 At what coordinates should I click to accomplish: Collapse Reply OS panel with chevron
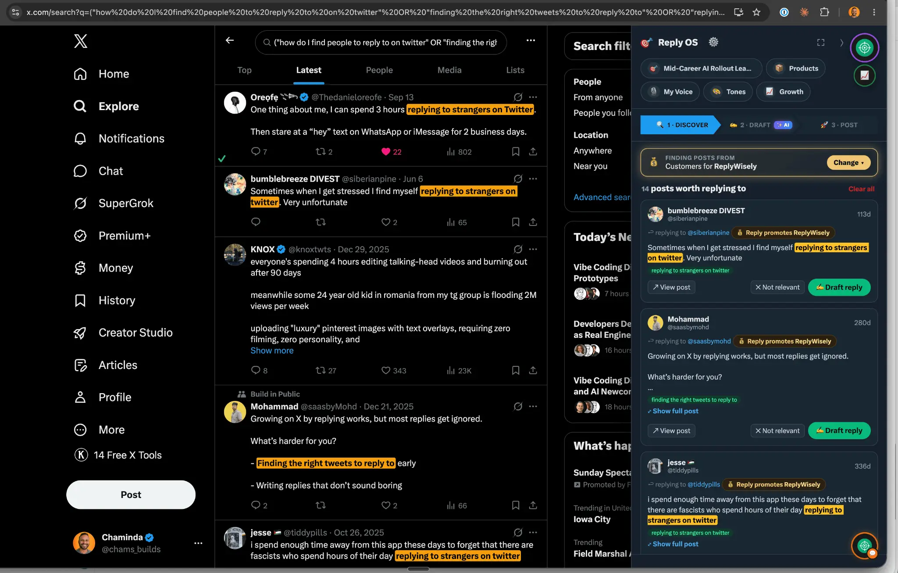click(841, 43)
